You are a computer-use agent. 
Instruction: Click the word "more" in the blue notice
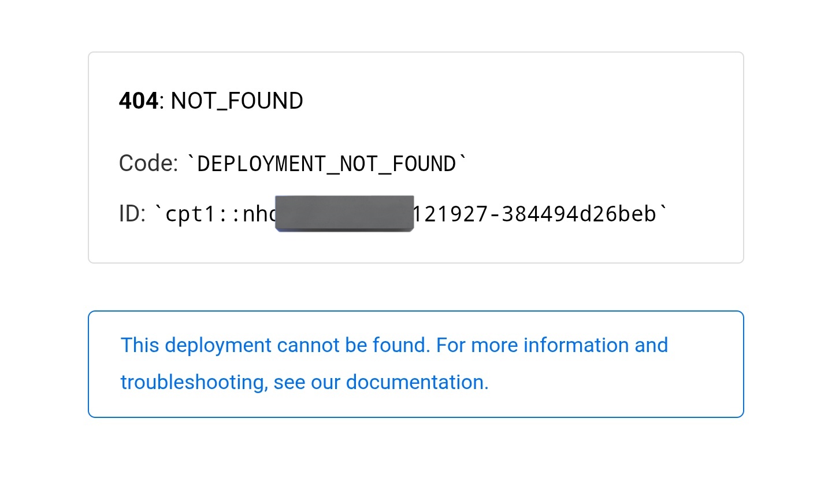coord(495,345)
